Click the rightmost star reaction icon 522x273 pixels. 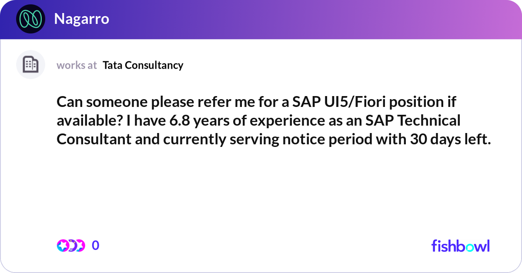click(80, 246)
